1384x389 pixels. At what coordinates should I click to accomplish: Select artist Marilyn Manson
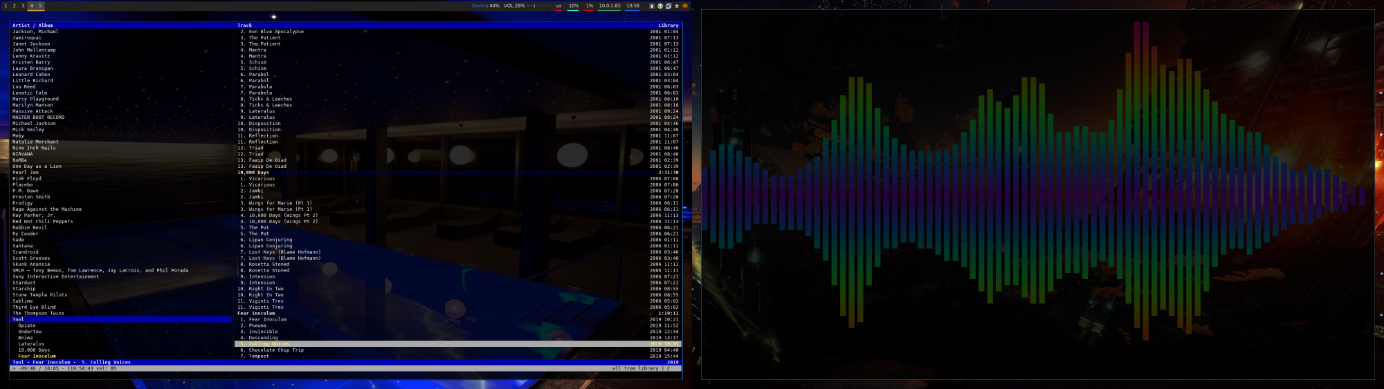(33, 105)
